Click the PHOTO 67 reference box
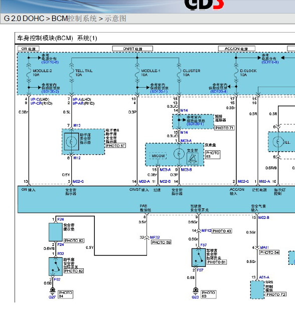This screenshot has height=321, width=295. [x=116, y=146]
